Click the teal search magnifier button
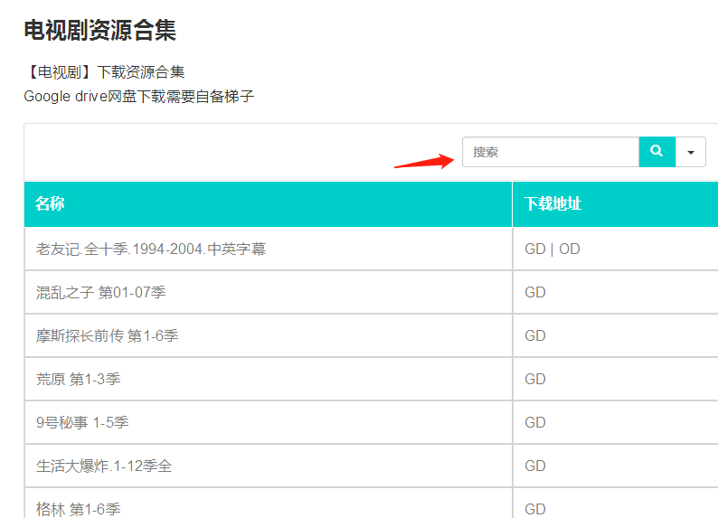This screenshot has width=718, height=518. (657, 152)
